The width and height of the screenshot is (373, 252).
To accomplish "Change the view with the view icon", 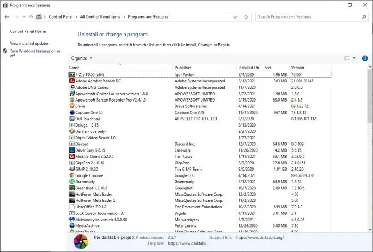I will pyautogui.click(x=346, y=58).
